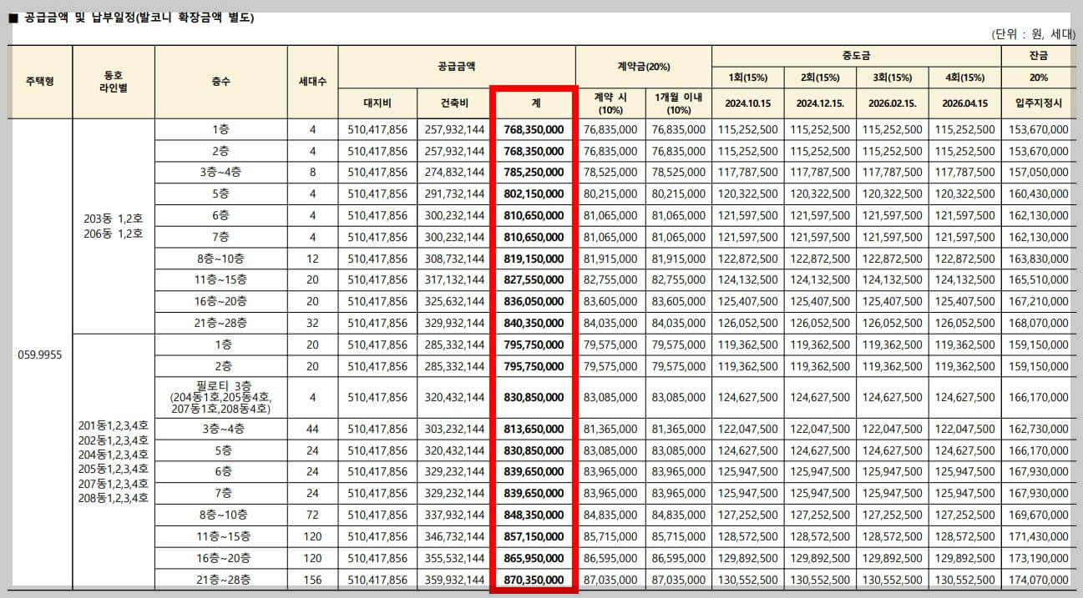Click the building cost 291,732,144

pyautogui.click(x=454, y=193)
